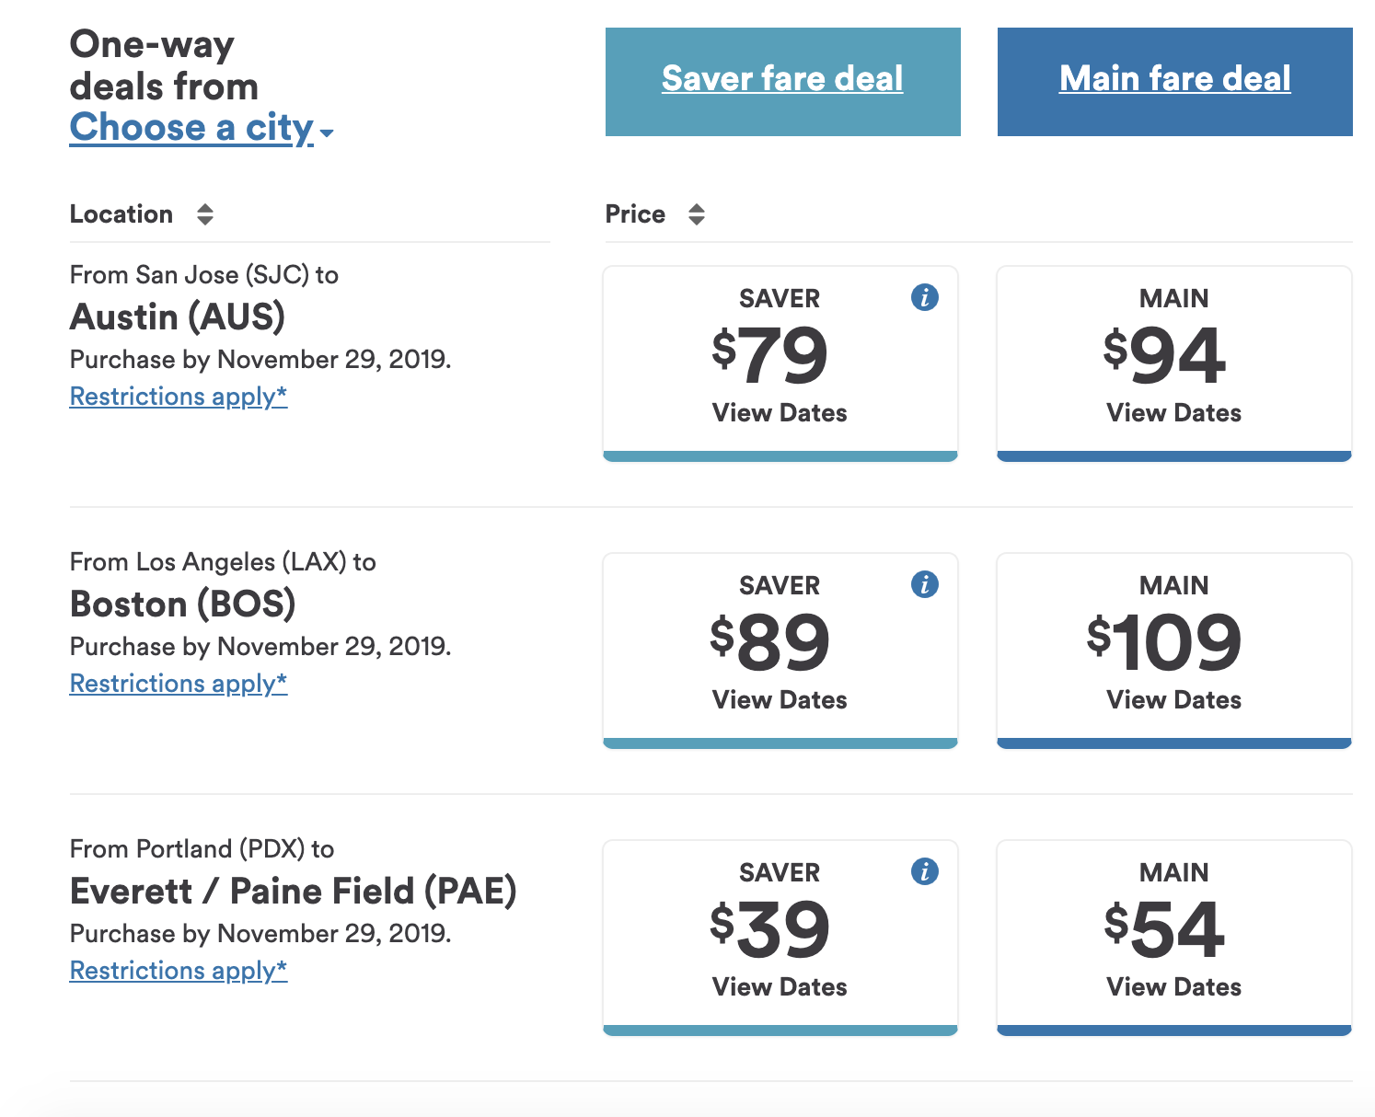The height and width of the screenshot is (1117, 1375).
Task: Open info icon on Austin Saver fare
Action: coord(924,297)
